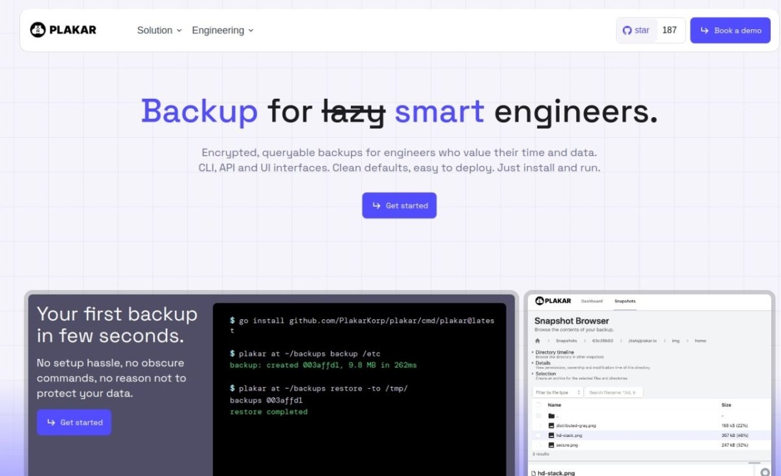The image size is (781, 476).
Task: Click the image icon beside distributed-gray.png
Action: [x=551, y=425]
